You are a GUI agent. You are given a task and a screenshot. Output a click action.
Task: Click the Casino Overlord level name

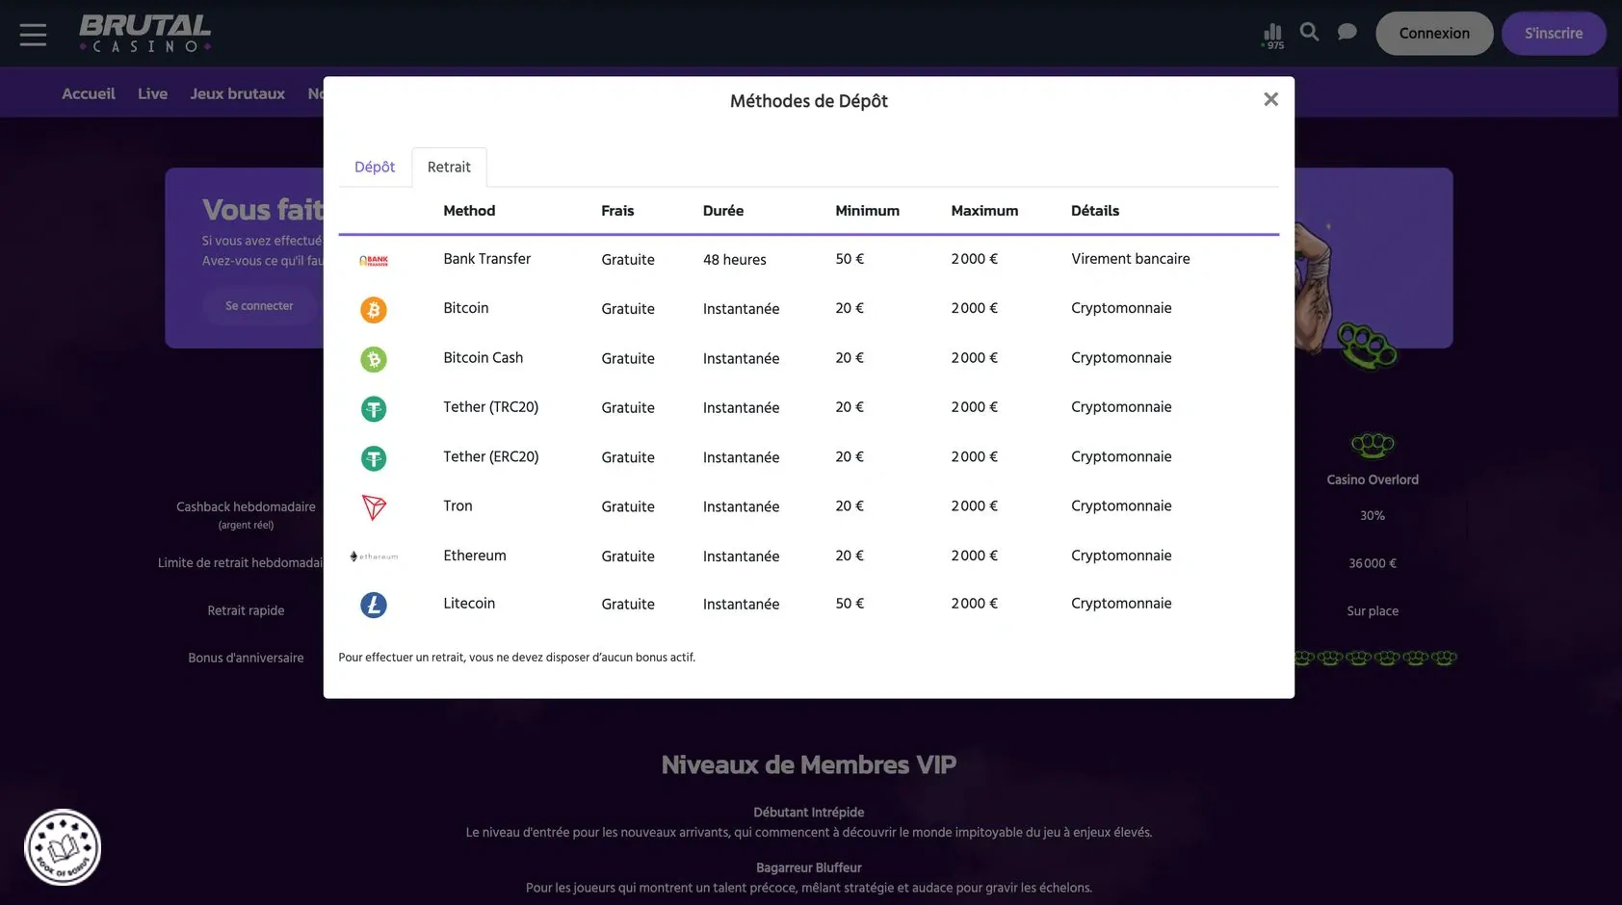pyautogui.click(x=1373, y=479)
